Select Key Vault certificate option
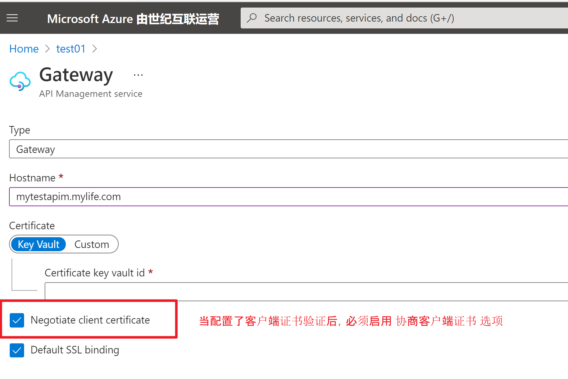 [38, 244]
